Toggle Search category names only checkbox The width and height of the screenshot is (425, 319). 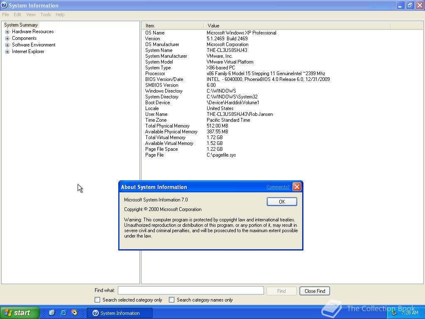tap(171, 300)
